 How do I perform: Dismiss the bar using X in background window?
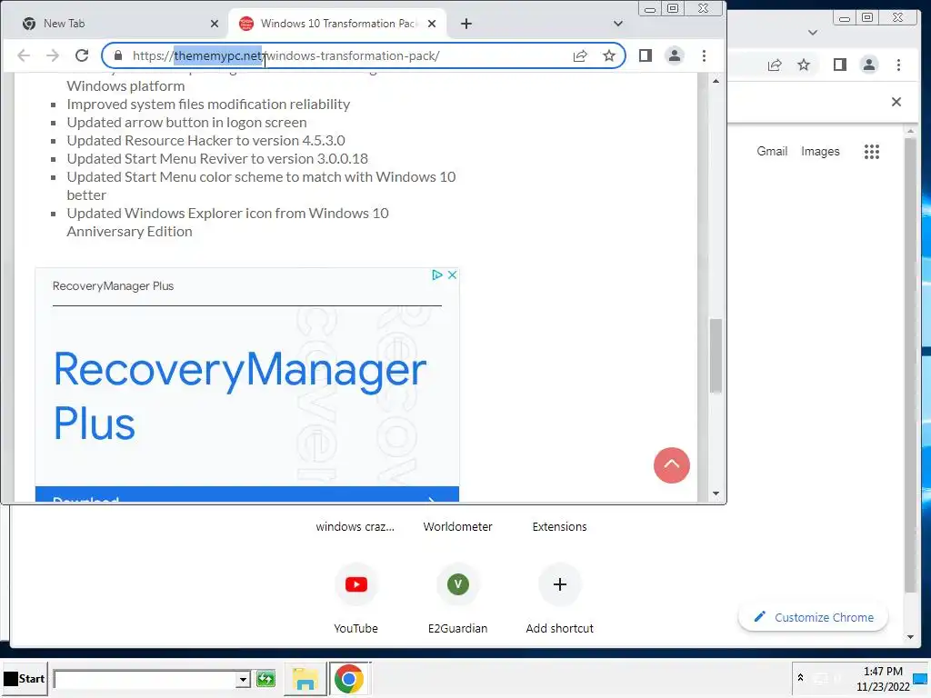pos(896,102)
